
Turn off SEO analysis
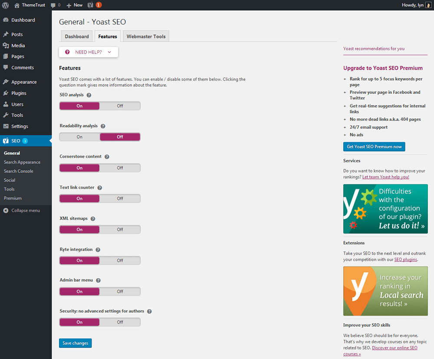tap(120, 106)
